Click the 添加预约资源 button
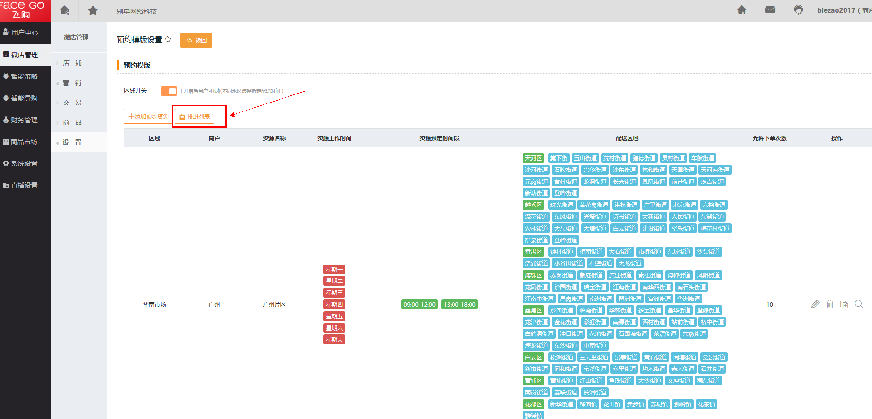The image size is (872, 419). coord(148,117)
